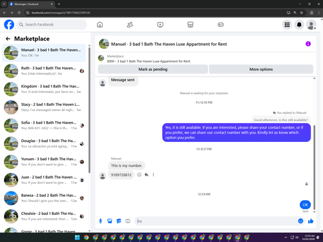Open the $900 listing link
The height and width of the screenshot is (242, 323).
point(149,61)
